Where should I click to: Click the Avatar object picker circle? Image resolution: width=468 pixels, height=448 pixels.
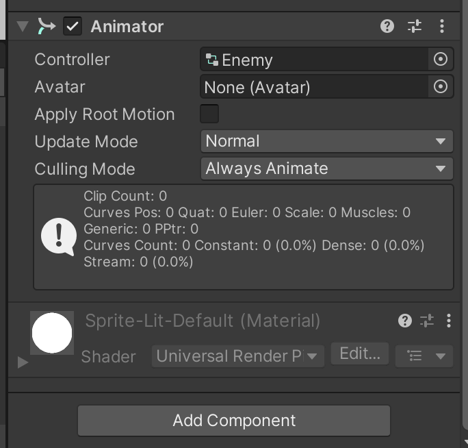441,87
